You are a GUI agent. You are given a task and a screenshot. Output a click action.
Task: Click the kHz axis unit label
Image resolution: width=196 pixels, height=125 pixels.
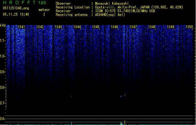click(x=3, y=25)
